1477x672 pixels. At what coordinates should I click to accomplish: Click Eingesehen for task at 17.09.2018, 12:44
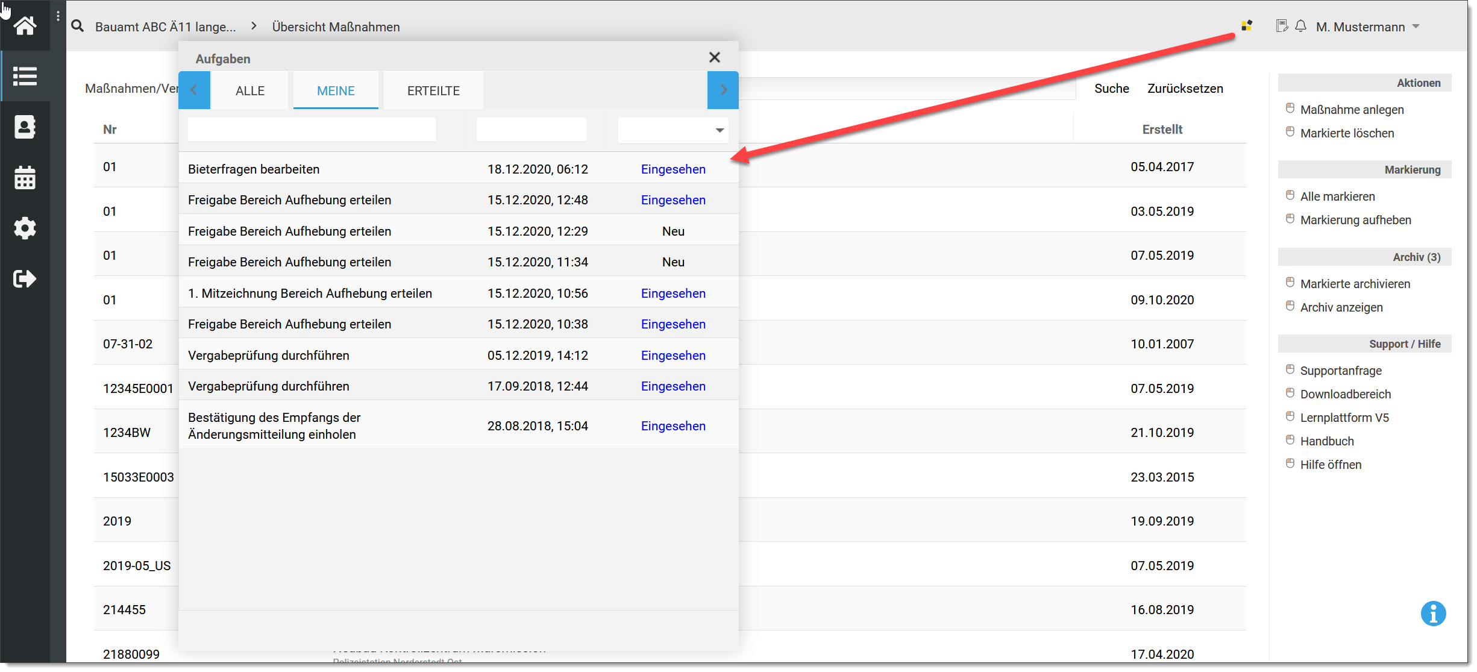pos(673,386)
